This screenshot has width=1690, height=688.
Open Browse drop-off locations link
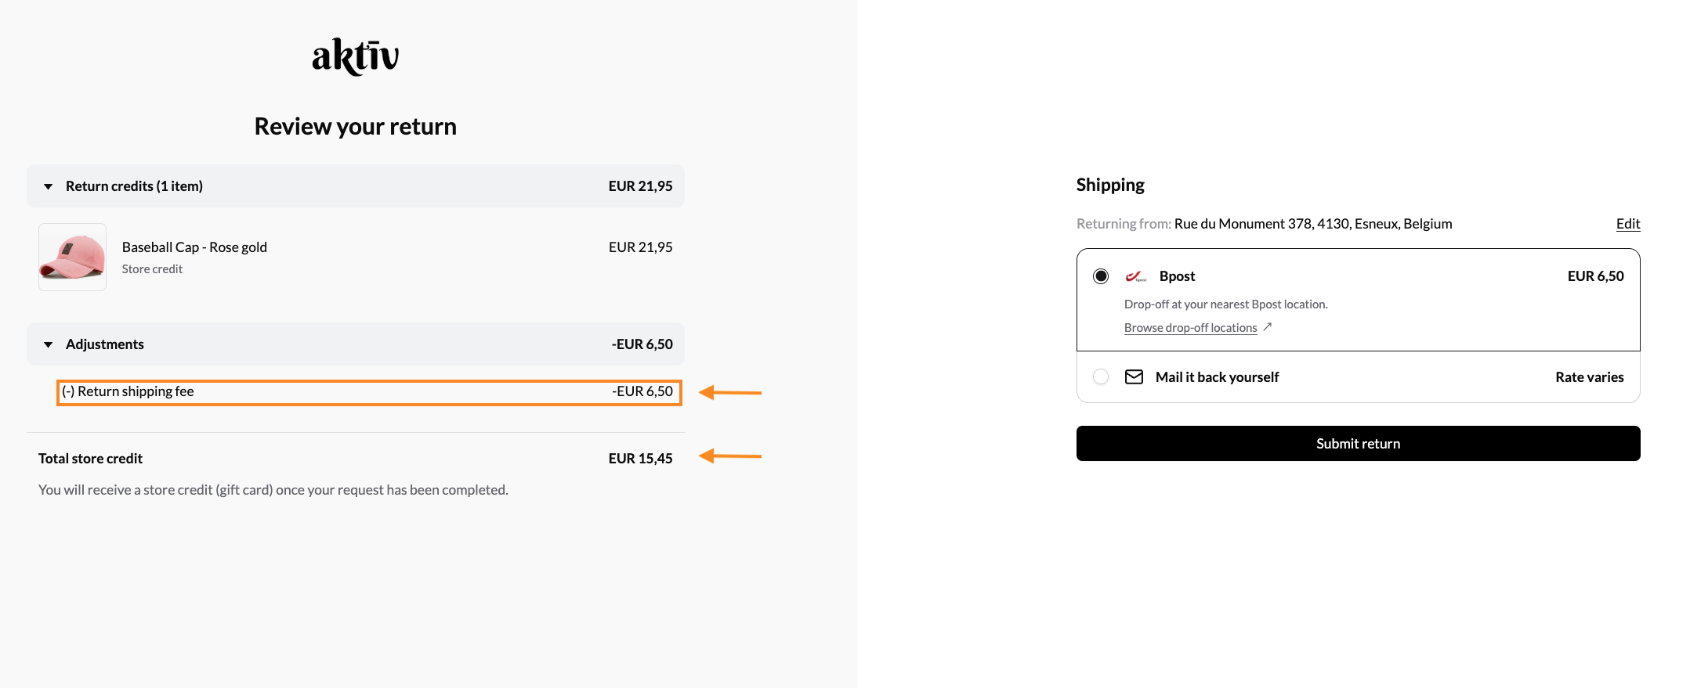coord(1190,328)
